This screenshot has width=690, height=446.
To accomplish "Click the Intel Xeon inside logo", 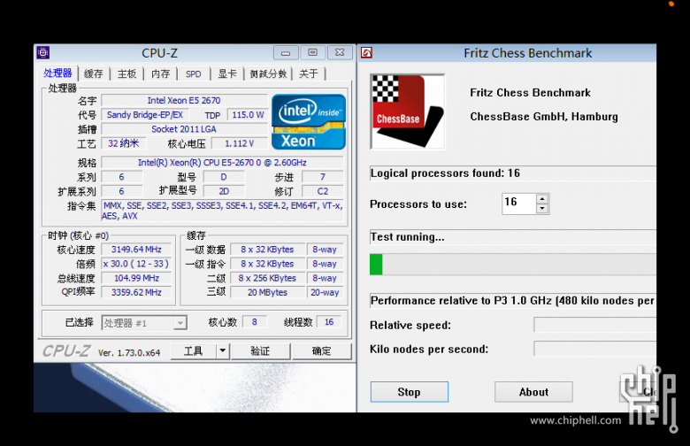I will (x=309, y=122).
